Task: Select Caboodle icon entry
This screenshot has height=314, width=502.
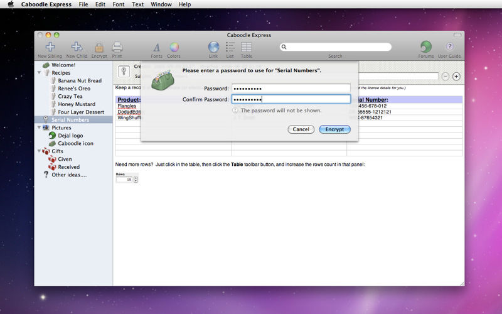Action: (75, 144)
